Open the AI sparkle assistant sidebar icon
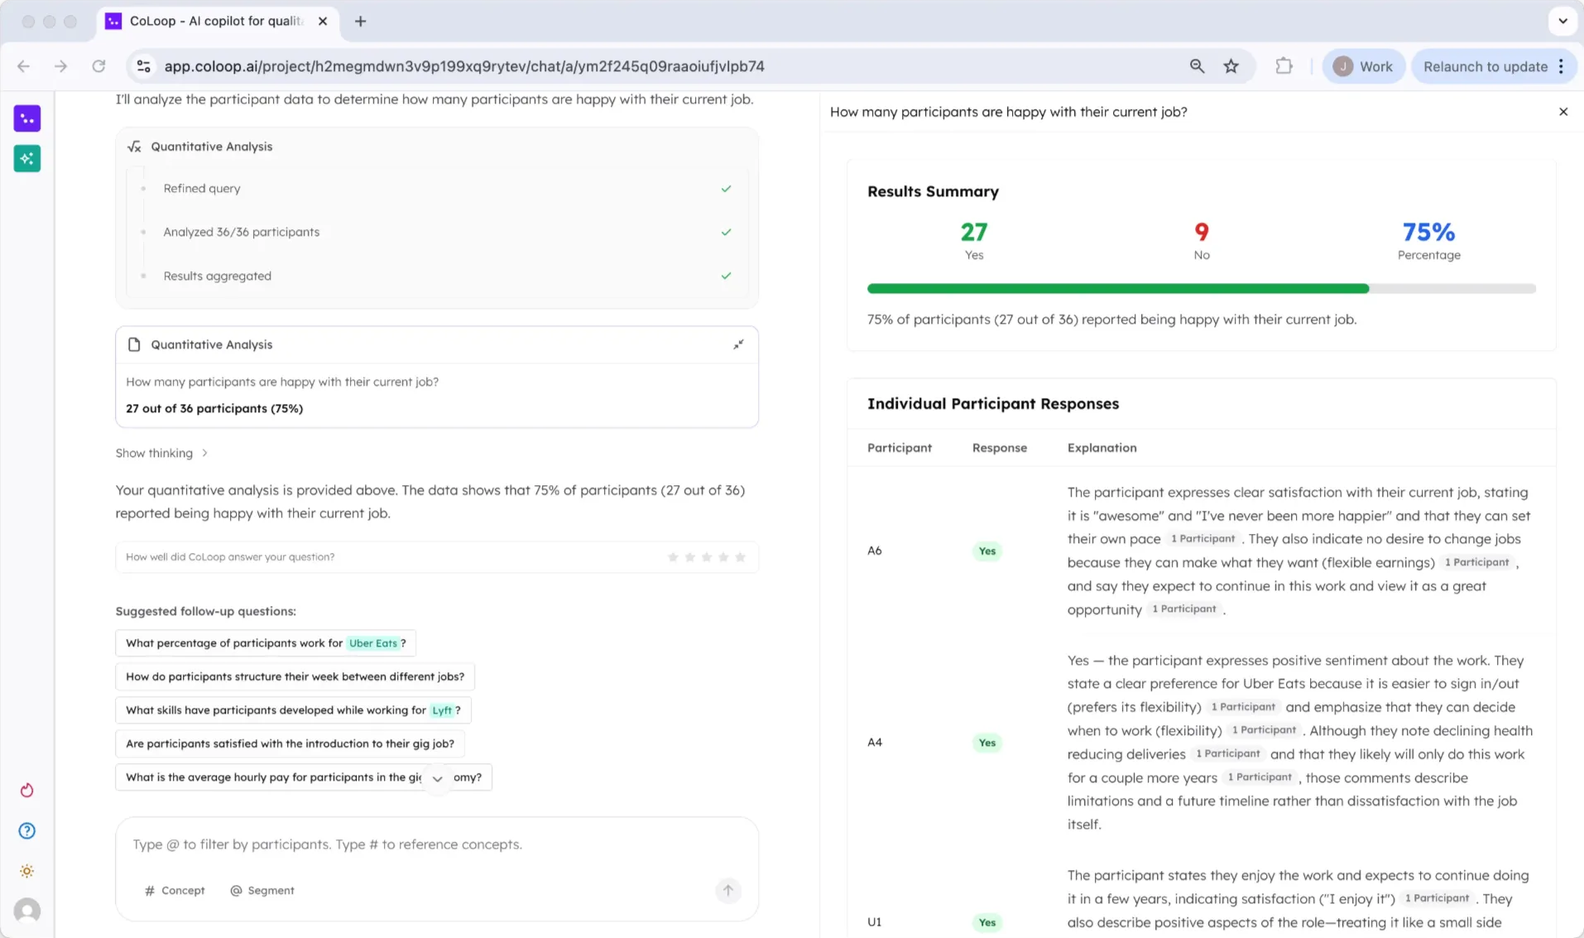The image size is (1584, 938). [27, 158]
